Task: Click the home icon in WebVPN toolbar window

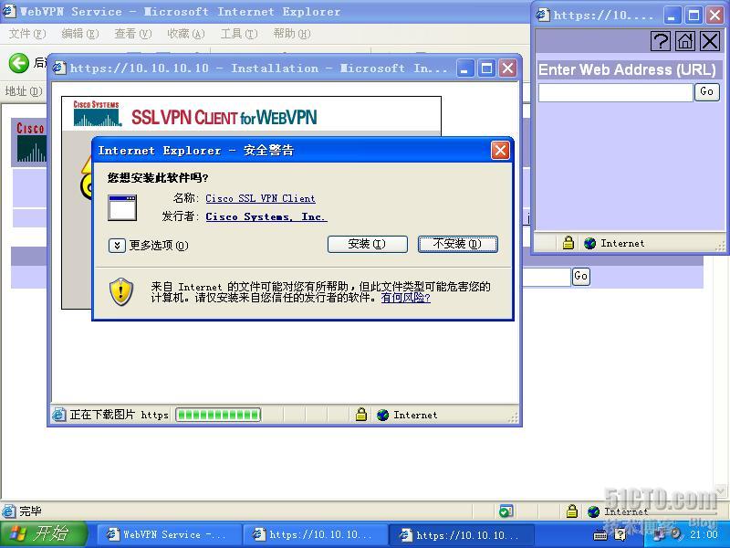Action: (x=685, y=41)
